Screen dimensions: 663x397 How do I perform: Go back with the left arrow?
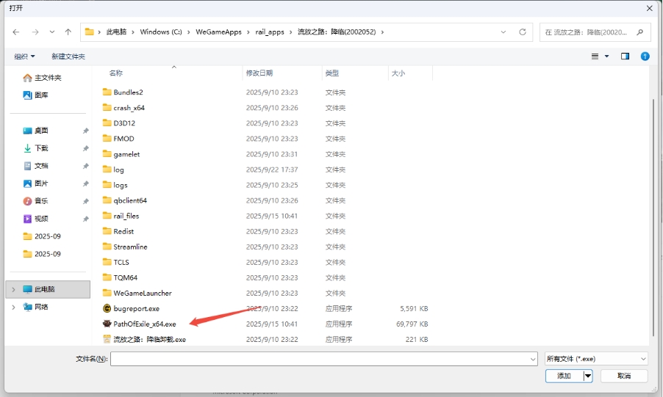(x=16, y=32)
